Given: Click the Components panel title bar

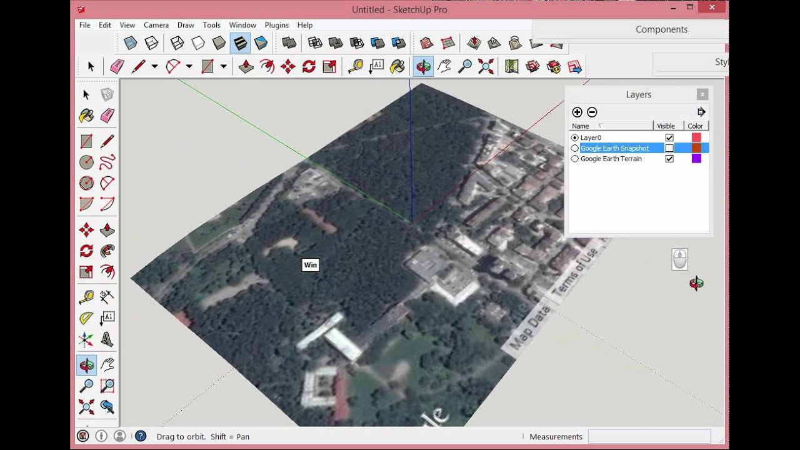Looking at the screenshot, I should click(630, 29).
